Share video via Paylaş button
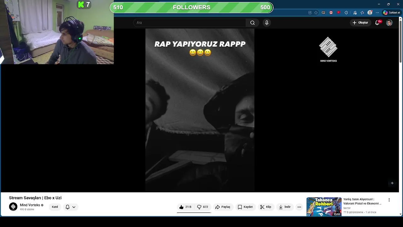This screenshot has width=403, height=227. 223,207
